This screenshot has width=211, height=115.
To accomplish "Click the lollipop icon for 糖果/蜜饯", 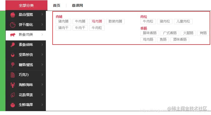I will 13,65.
